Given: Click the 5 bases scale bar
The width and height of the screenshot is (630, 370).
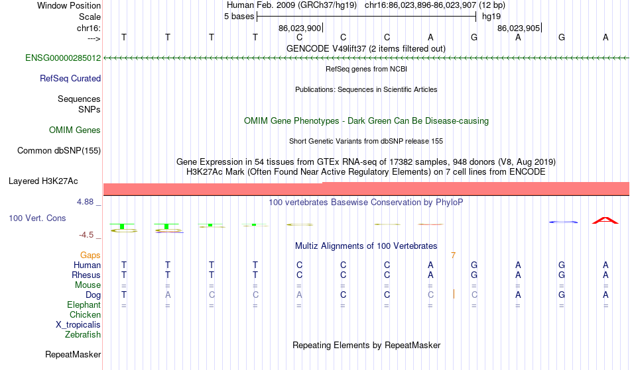Looking at the screenshot, I should click(x=367, y=17).
